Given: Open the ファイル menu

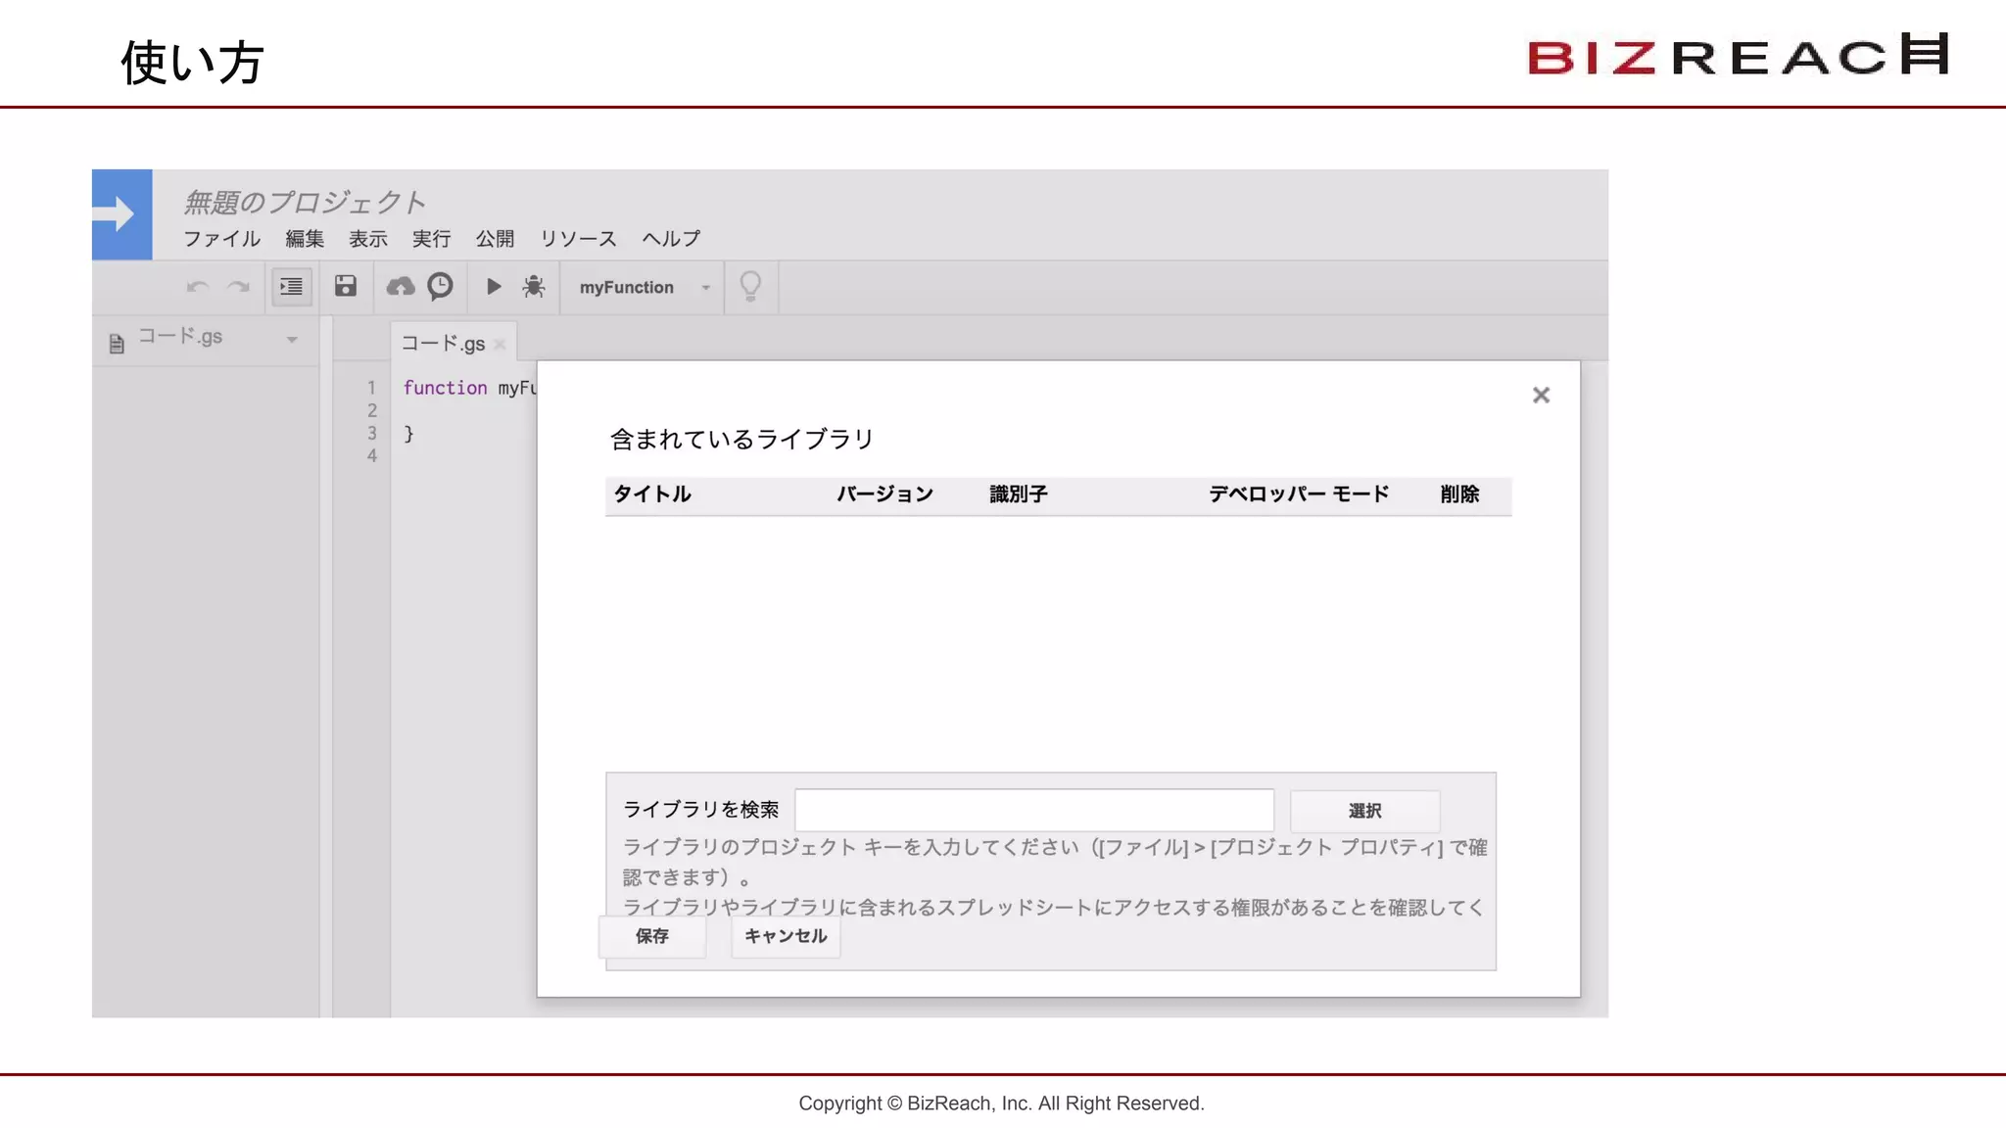Looking at the screenshot, I should click(x=222, y=238).
